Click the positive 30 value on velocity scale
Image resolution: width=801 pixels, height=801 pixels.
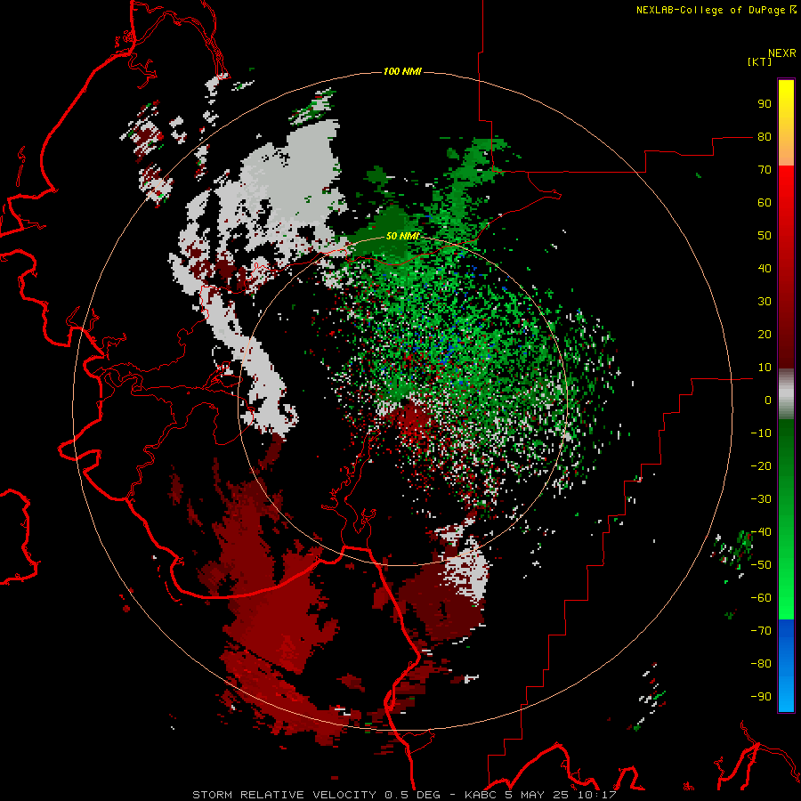coord(765,302)
